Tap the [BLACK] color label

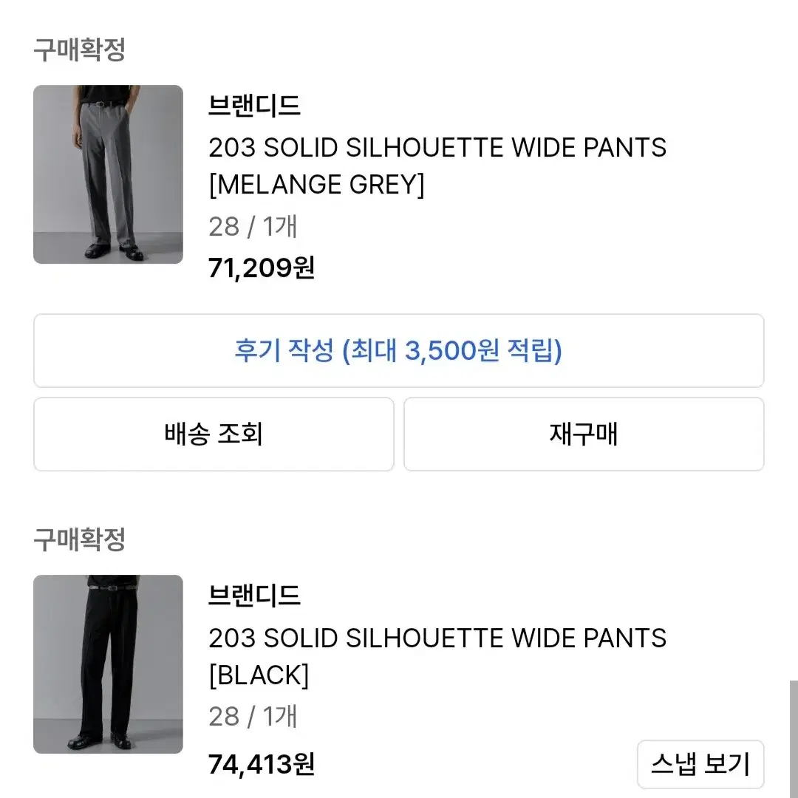pos(259,675)
